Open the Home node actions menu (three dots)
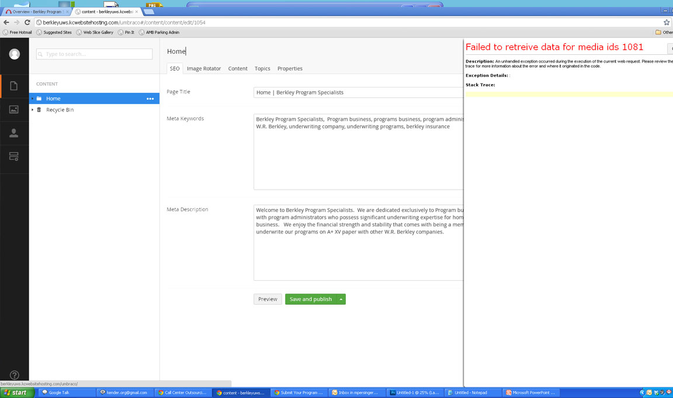 tap(150, 99)
